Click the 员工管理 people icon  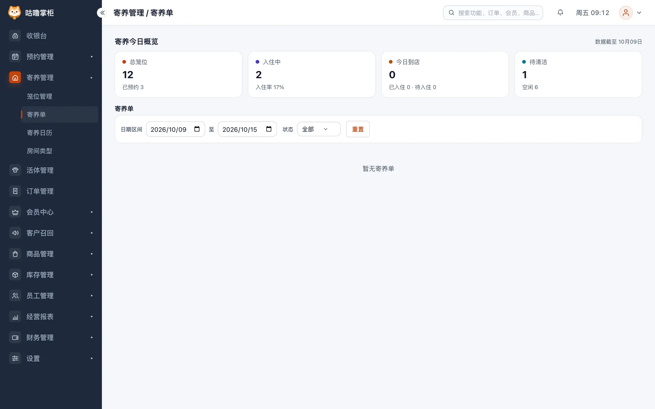pyautogui.click(x=15, y=296)
